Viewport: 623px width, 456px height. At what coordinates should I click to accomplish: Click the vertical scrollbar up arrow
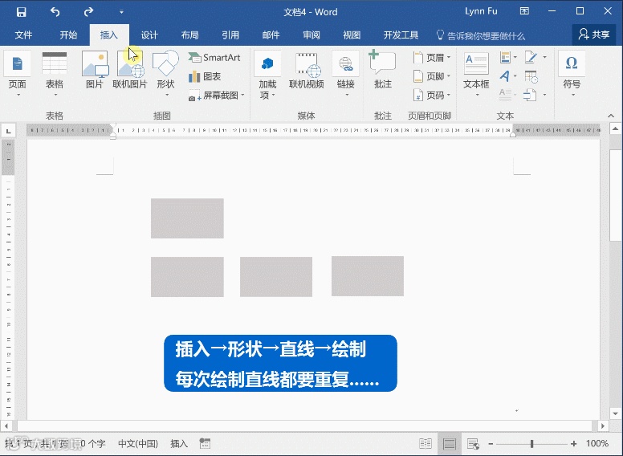(615, 128)
